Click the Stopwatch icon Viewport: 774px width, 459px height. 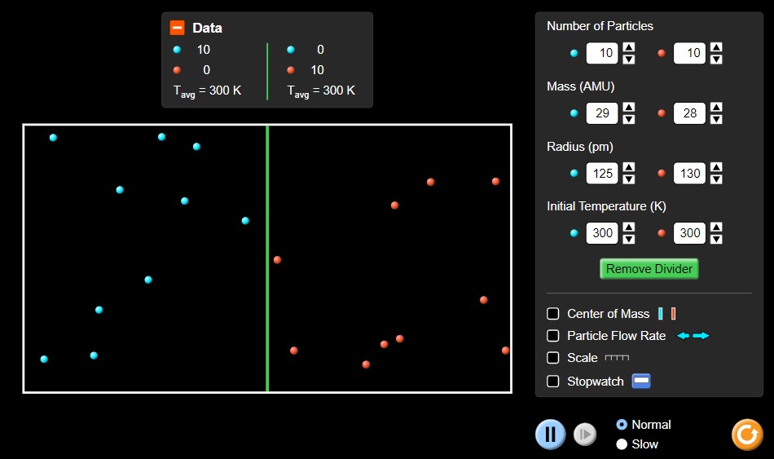(x=641, y=381)
